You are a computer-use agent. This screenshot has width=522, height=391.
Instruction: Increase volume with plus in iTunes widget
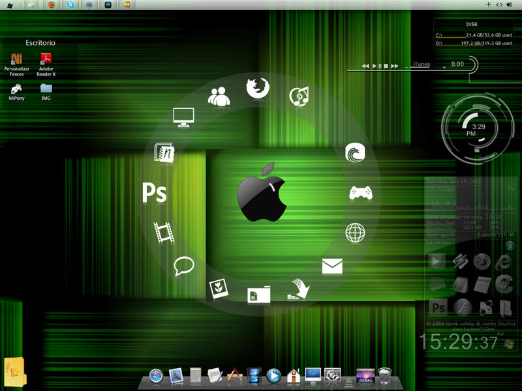click(x=444, y=67)
